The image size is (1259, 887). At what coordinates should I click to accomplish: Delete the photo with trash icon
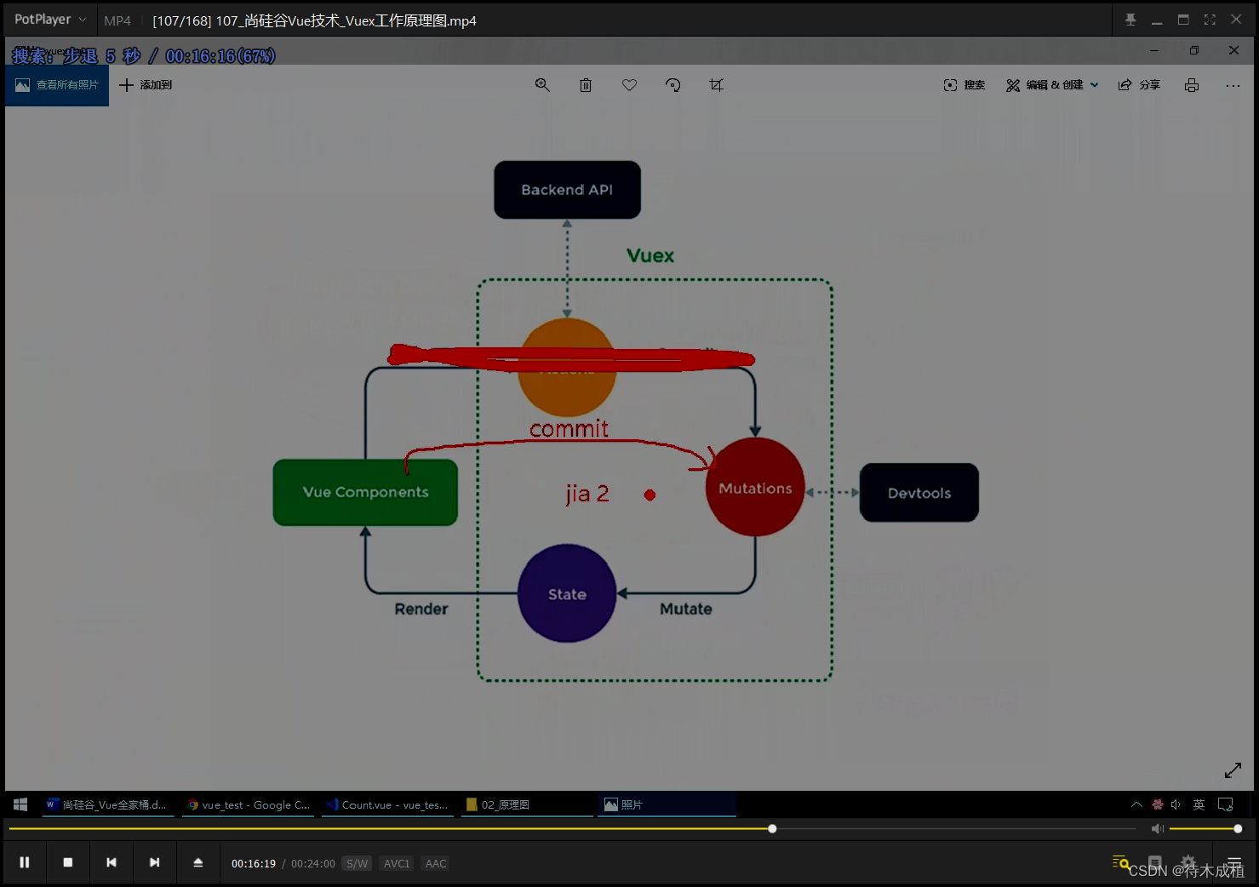coord(586,85)
